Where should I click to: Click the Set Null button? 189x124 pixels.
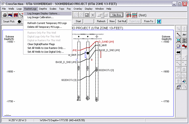click(x=122, y=21)
